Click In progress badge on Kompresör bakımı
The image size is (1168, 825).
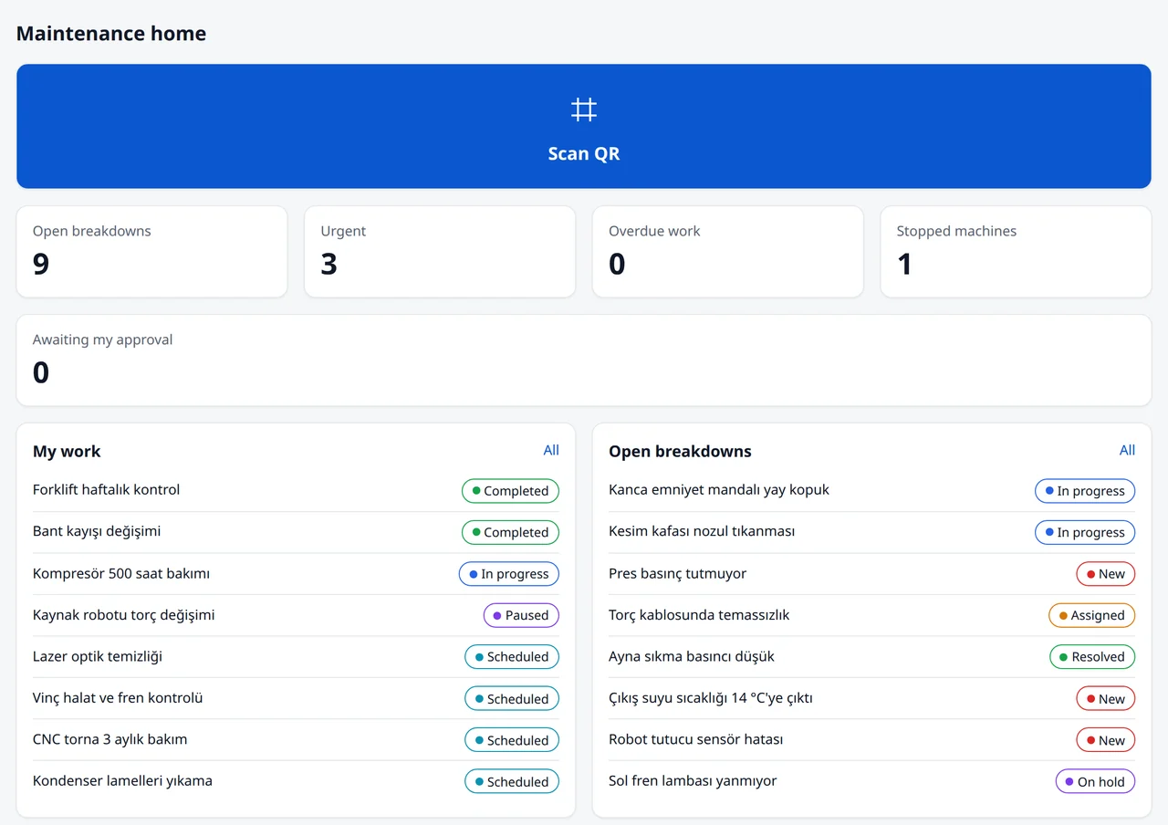[x=509, y=574]
